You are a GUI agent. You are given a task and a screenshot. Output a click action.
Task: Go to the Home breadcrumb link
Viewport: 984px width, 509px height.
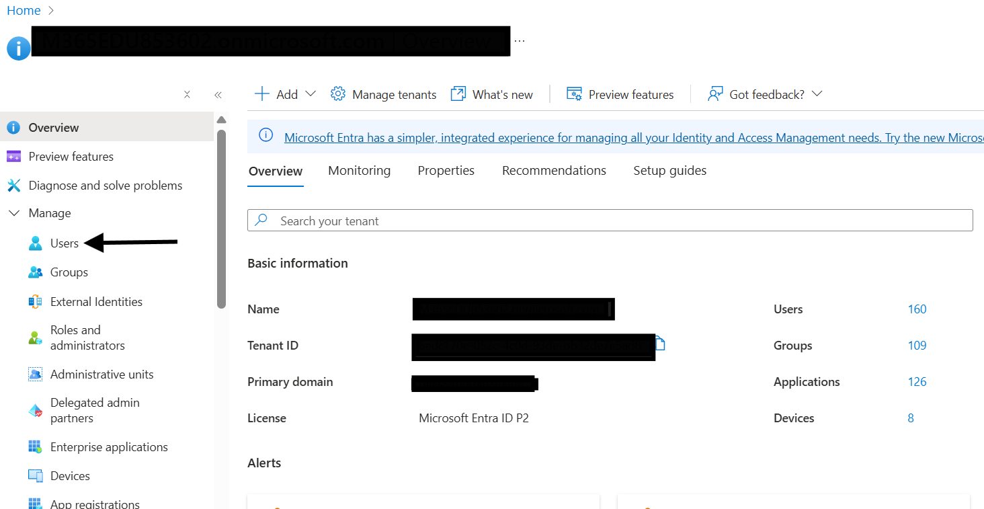(x=24, y=11)
